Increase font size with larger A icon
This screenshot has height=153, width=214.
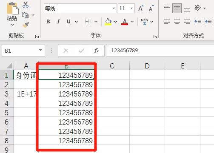pos(141,8)
